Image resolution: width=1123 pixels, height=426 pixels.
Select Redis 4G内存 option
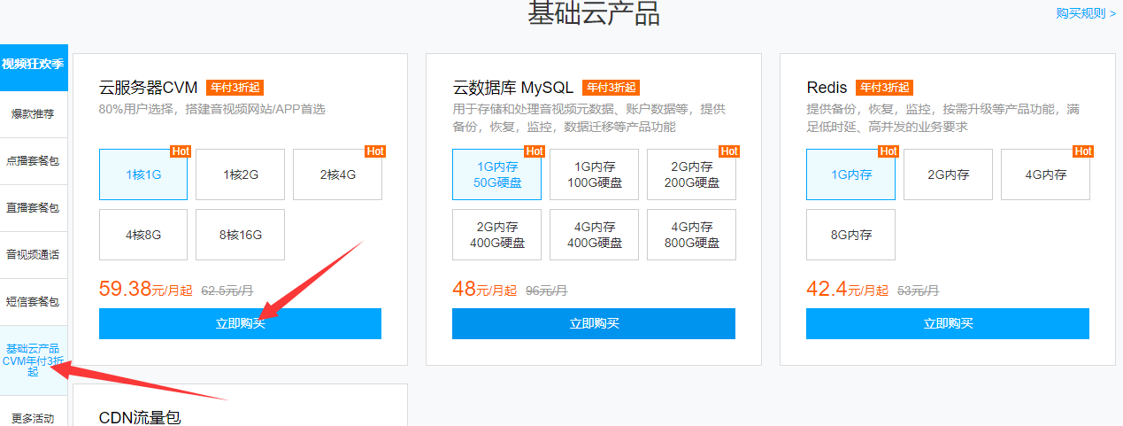pos(1046,174)
